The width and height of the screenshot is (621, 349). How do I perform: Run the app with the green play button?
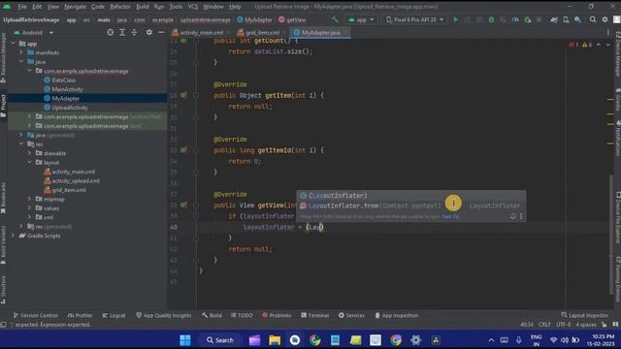(455, 19)
